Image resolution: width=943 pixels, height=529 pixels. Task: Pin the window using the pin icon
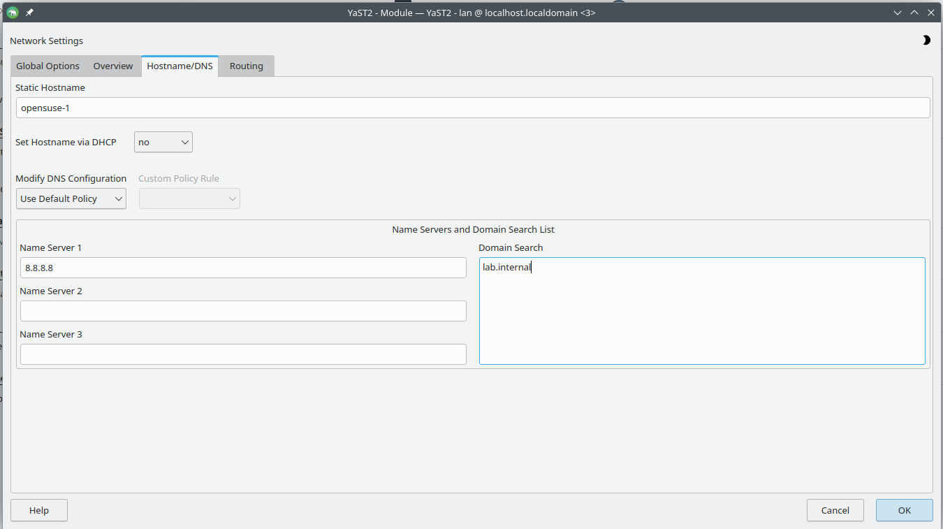[x=29, y=13]
